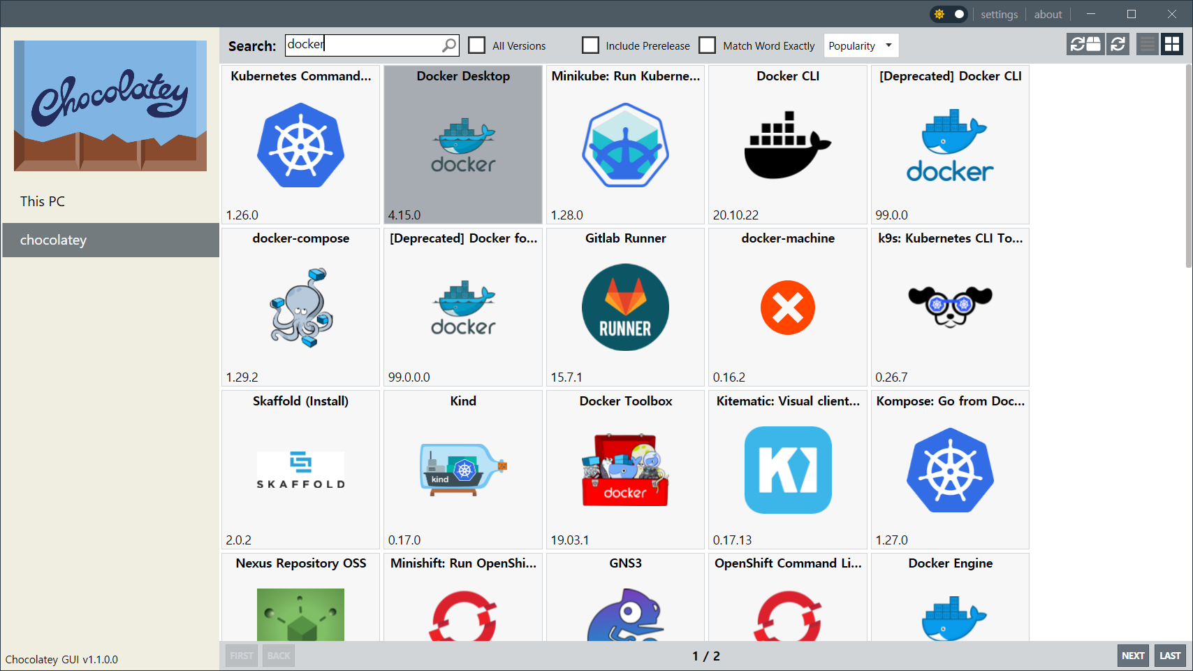Click the Chocolatey GUI v1.1.0.0 label
This screenshot has width=1193, height=671.
(61, 659)
